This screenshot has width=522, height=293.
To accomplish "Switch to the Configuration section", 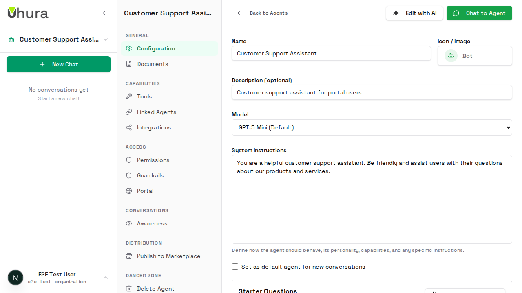I will (x=156, y=48).
